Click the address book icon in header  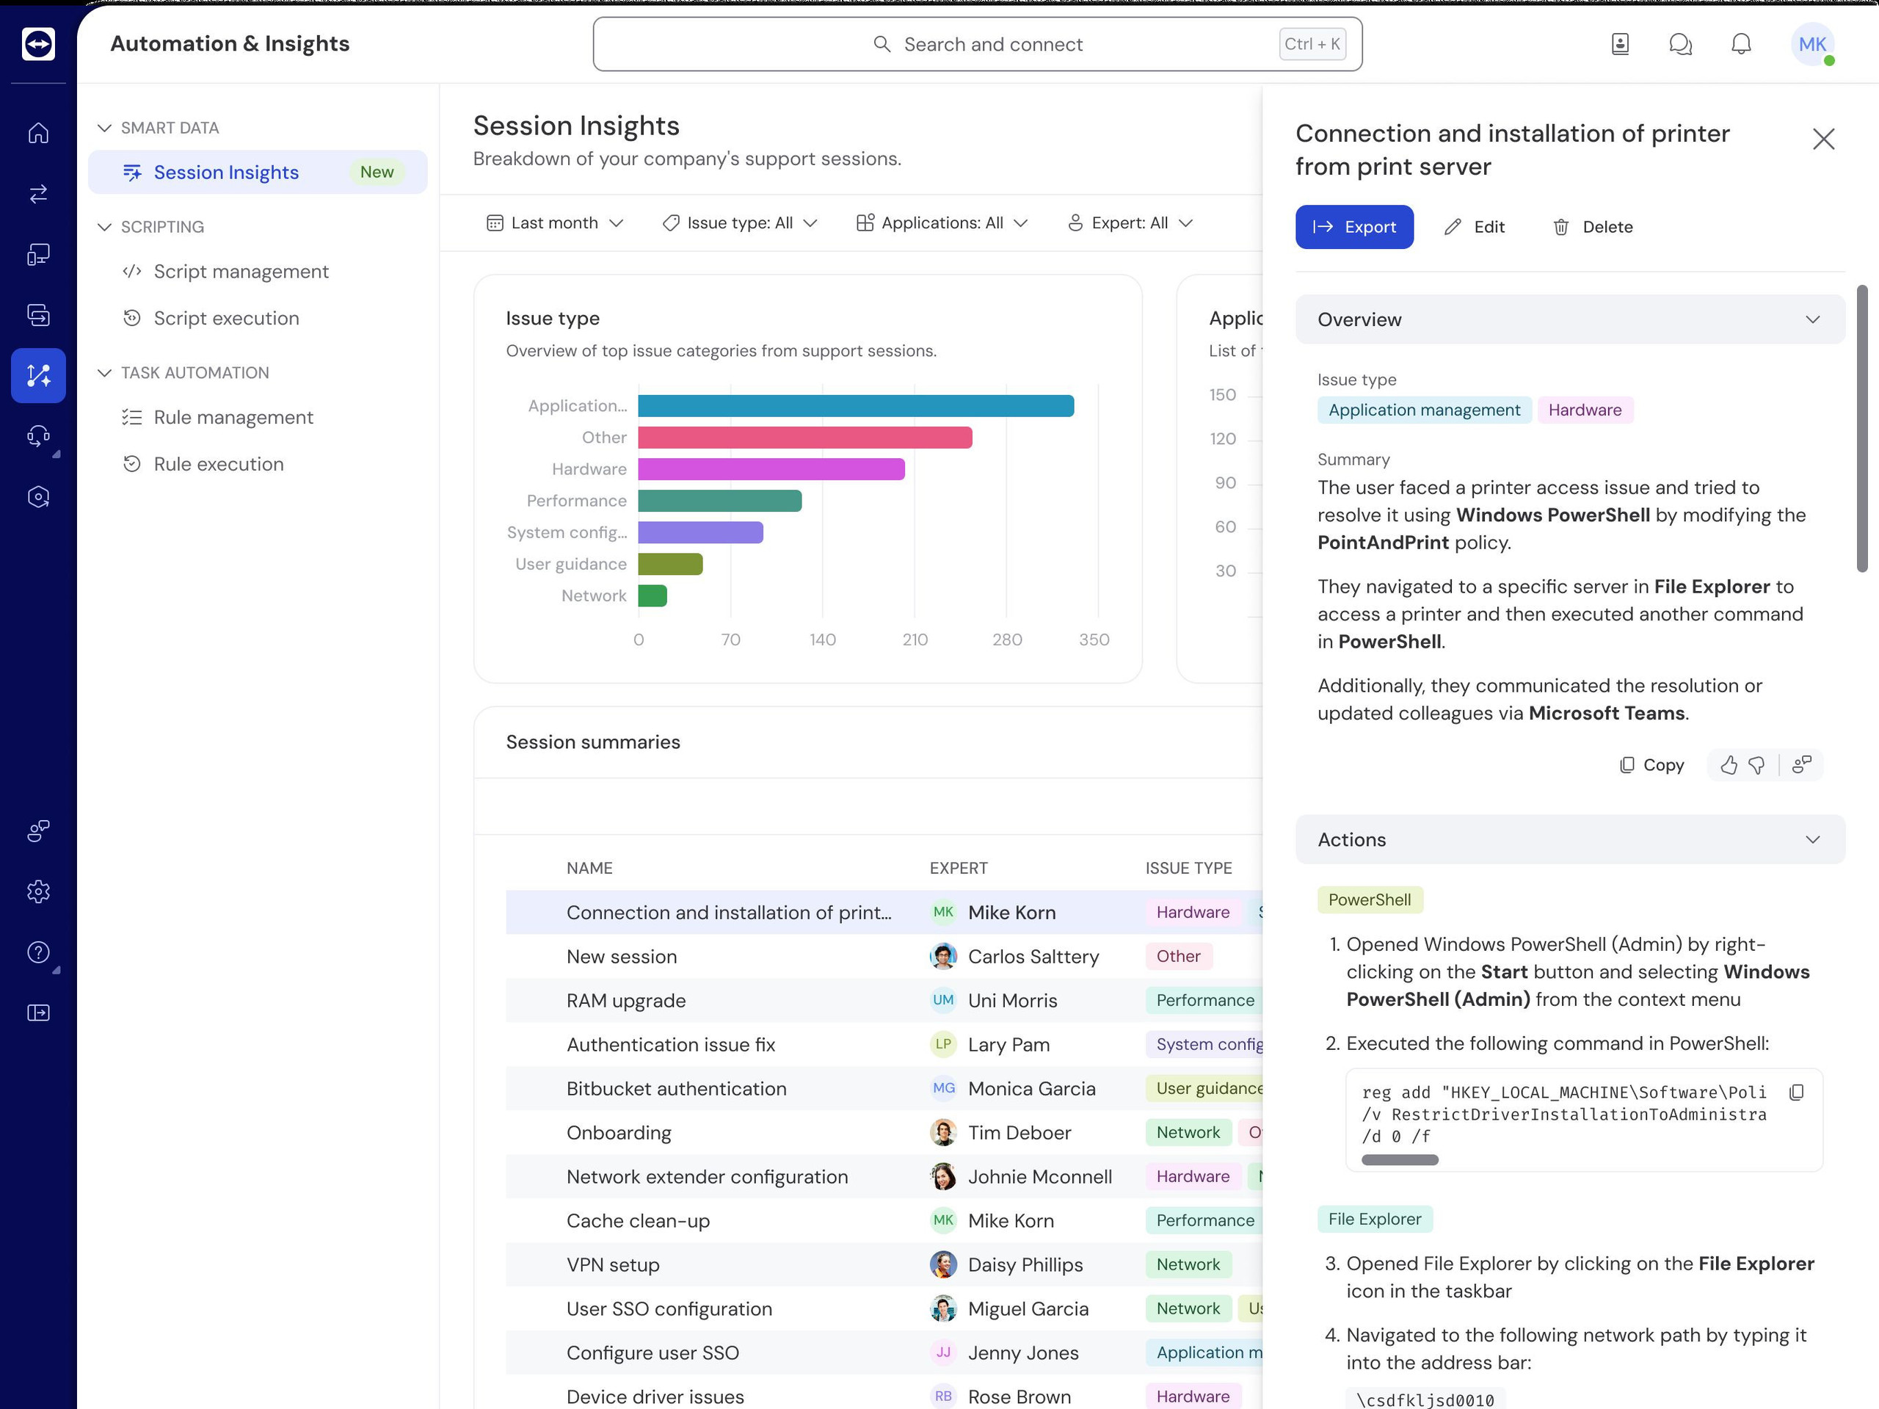tap(1620, 44)
